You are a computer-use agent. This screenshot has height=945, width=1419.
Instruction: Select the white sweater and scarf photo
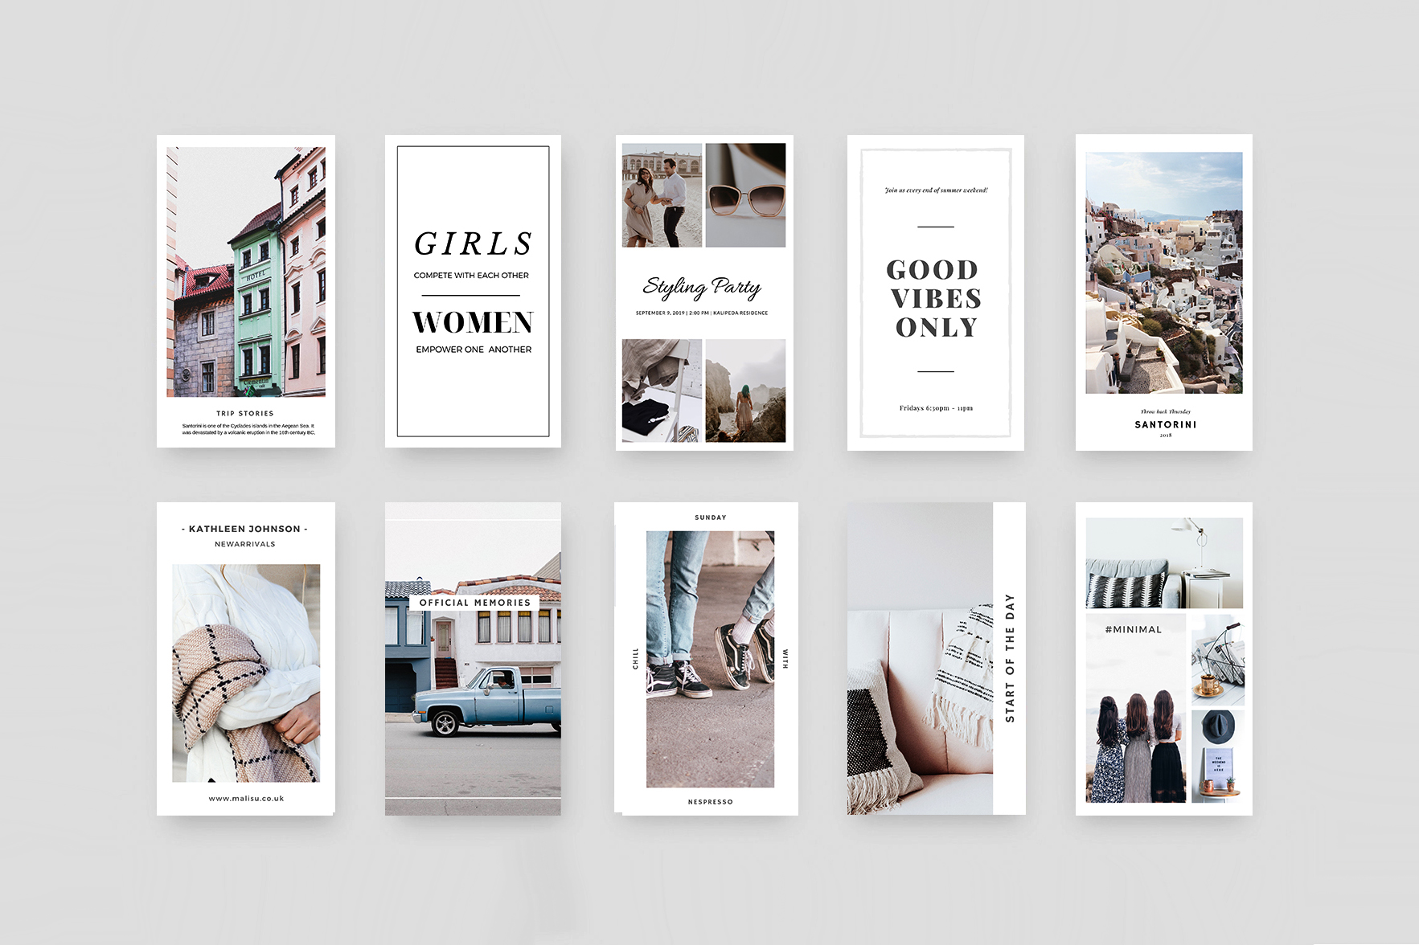(246, 673)
